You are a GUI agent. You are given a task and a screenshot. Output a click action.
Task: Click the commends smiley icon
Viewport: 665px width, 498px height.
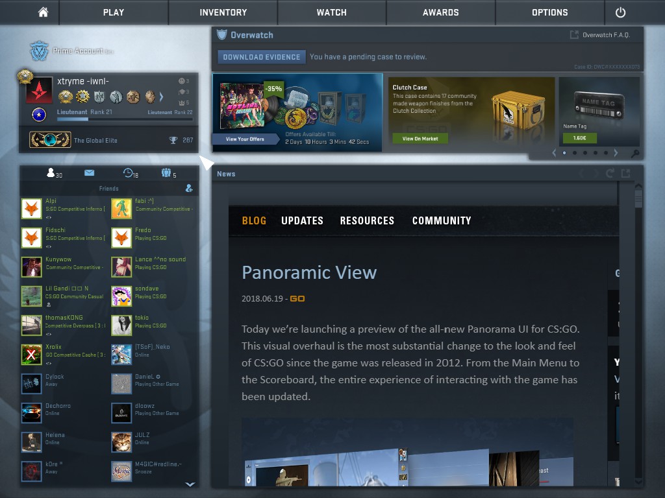(x=182, y=80)
